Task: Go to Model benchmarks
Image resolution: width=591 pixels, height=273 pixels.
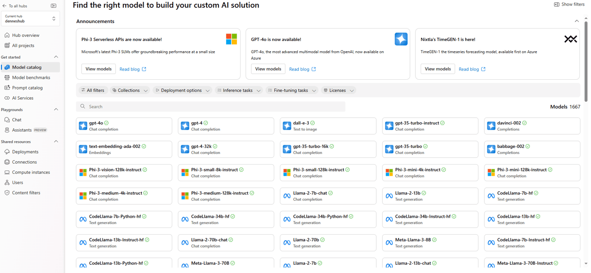Action: (x=30, y=77)
